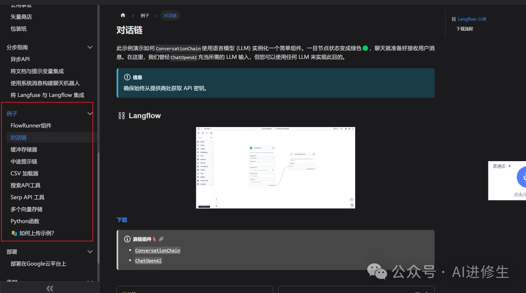The width and height of the screenshot is (526, 293).
Task: Click sidebar vertical scrollbar
Action: 98,208
